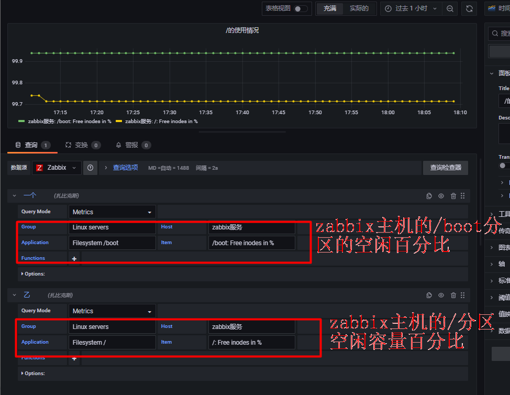Click the red Z Zabbix logo icon
Screen dimensions: 510x395
tap(39, 168)
